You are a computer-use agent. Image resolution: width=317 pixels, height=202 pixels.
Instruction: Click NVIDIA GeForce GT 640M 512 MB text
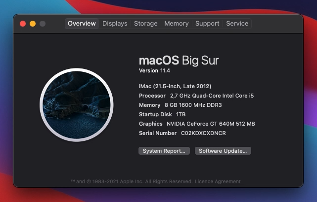click(211, 124)
